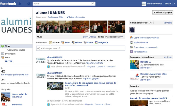The width and height of the screenshot is (177, 106).
Task: Click Me gusta on the edificio post
Action: [89, 104]
